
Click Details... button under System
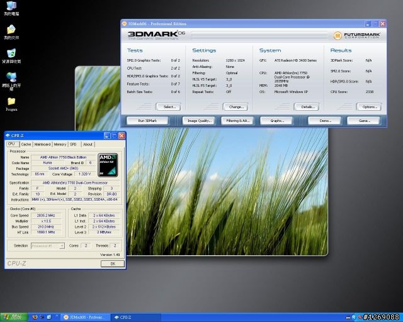[307, 107]
